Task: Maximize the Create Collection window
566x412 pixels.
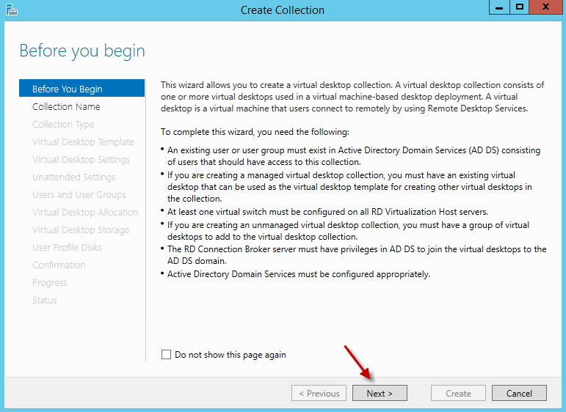Action: coord(520,8)
